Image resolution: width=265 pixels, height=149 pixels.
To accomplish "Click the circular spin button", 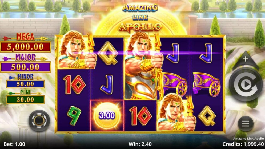I will click(x=246, y=85).
